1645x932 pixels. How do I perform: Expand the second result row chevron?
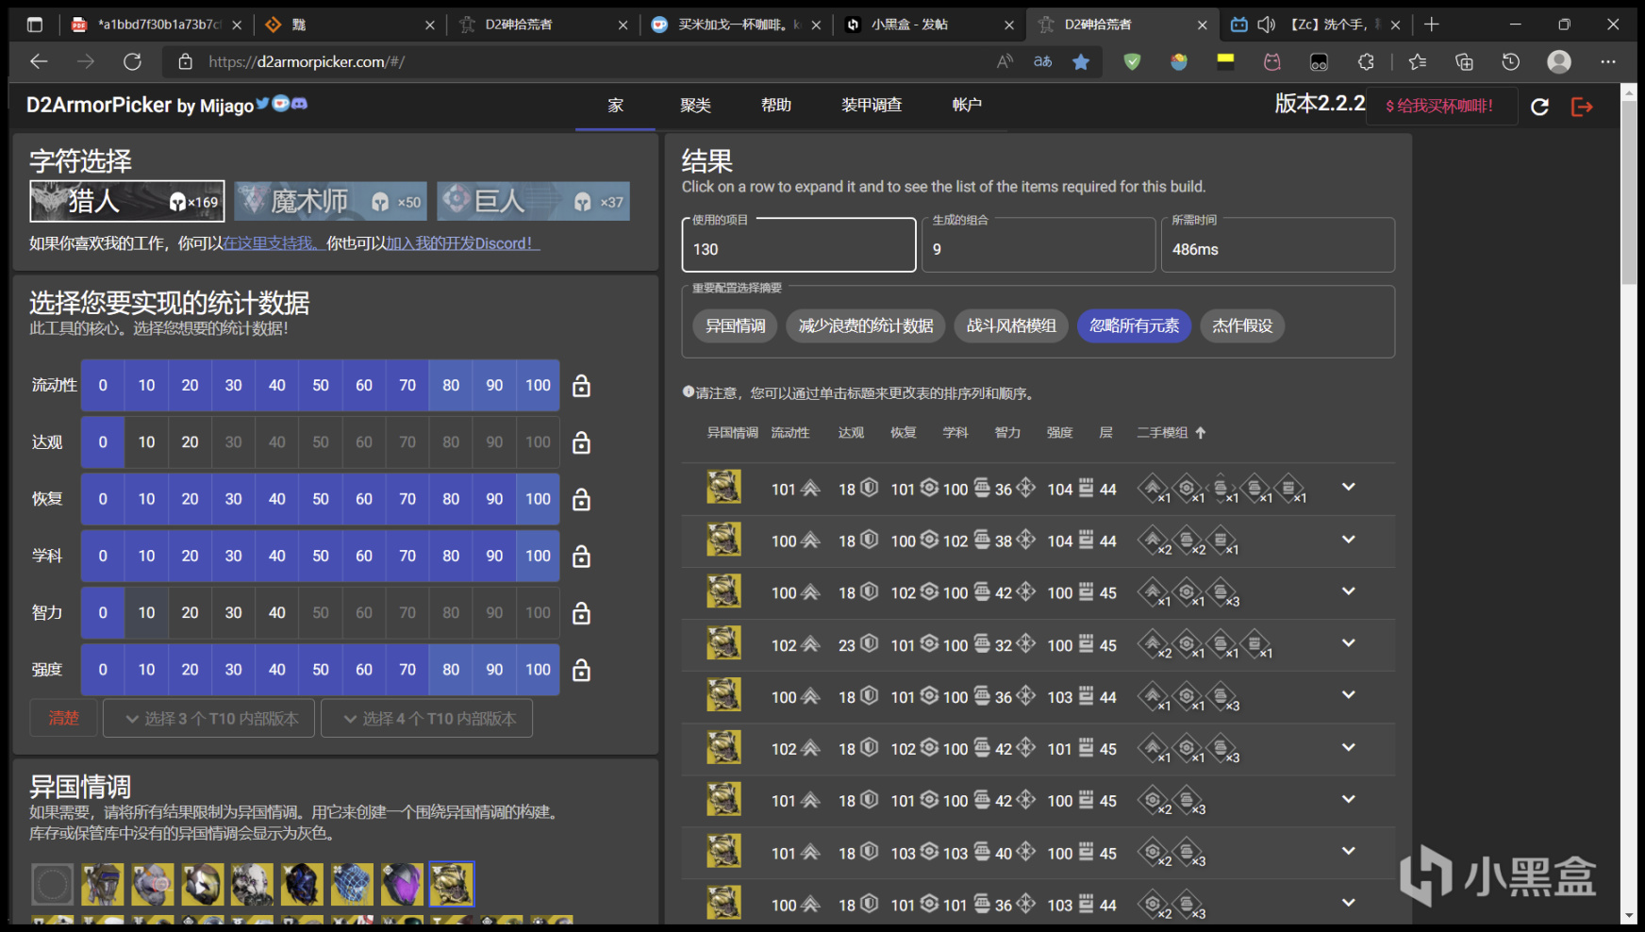pos(1349,540)
